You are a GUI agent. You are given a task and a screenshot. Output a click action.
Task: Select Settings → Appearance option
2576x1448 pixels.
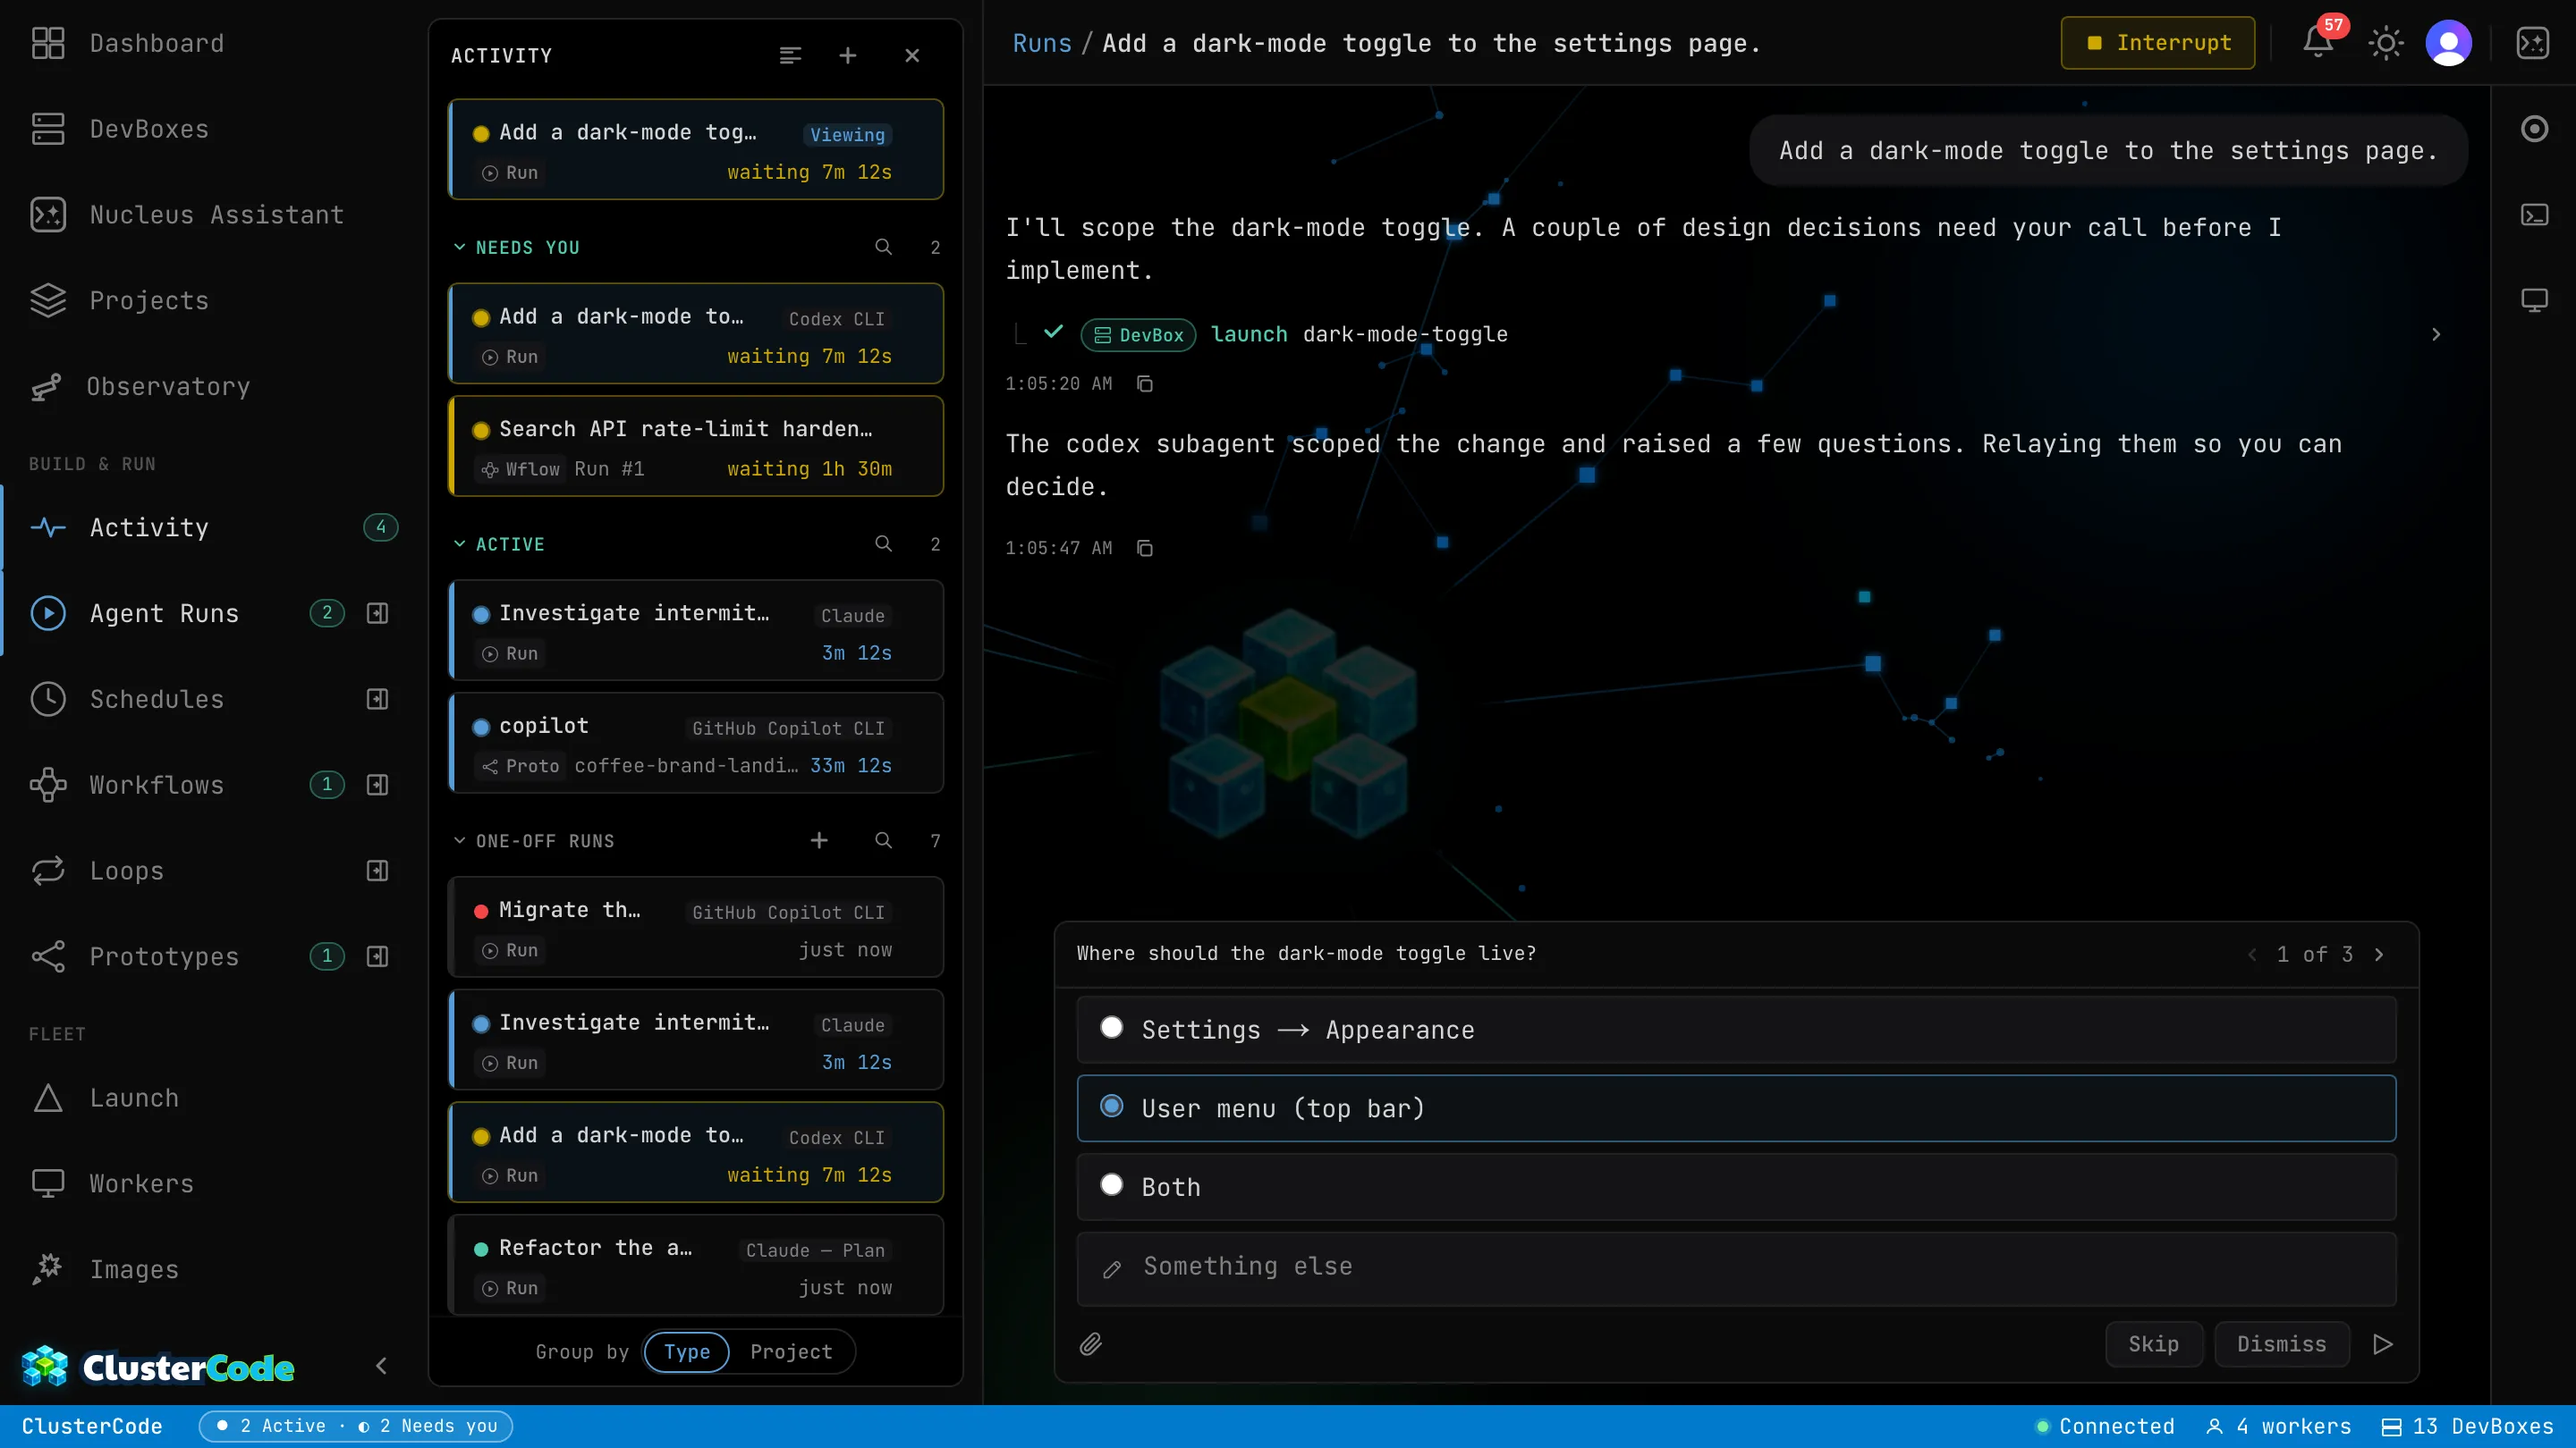[1736, 1030]
